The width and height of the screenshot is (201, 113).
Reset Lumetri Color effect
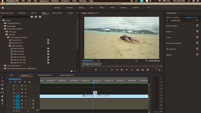197,20
